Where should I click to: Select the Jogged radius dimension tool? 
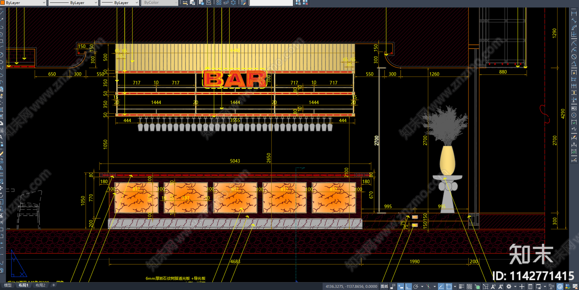tap(574, 49)
